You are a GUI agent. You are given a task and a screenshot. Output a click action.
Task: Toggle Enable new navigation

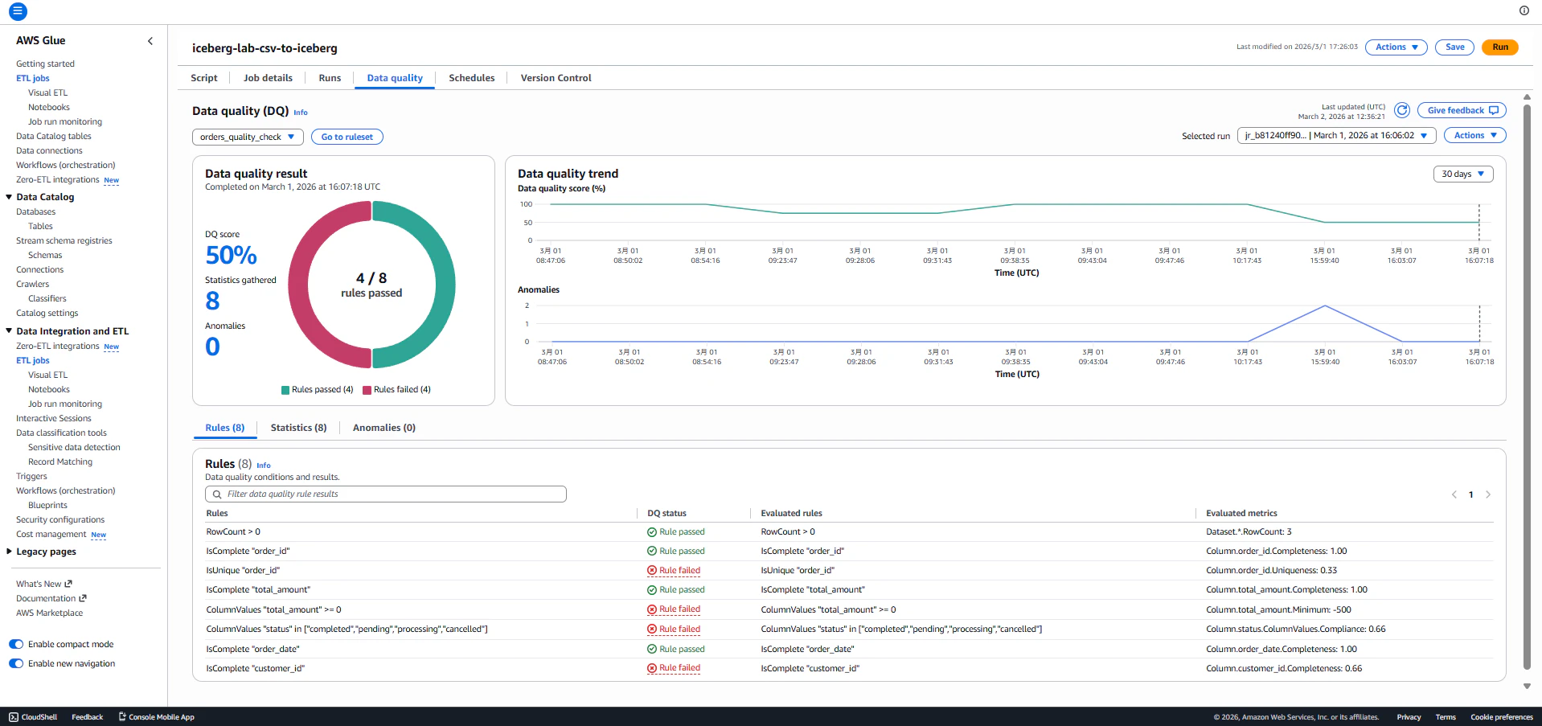16,663
